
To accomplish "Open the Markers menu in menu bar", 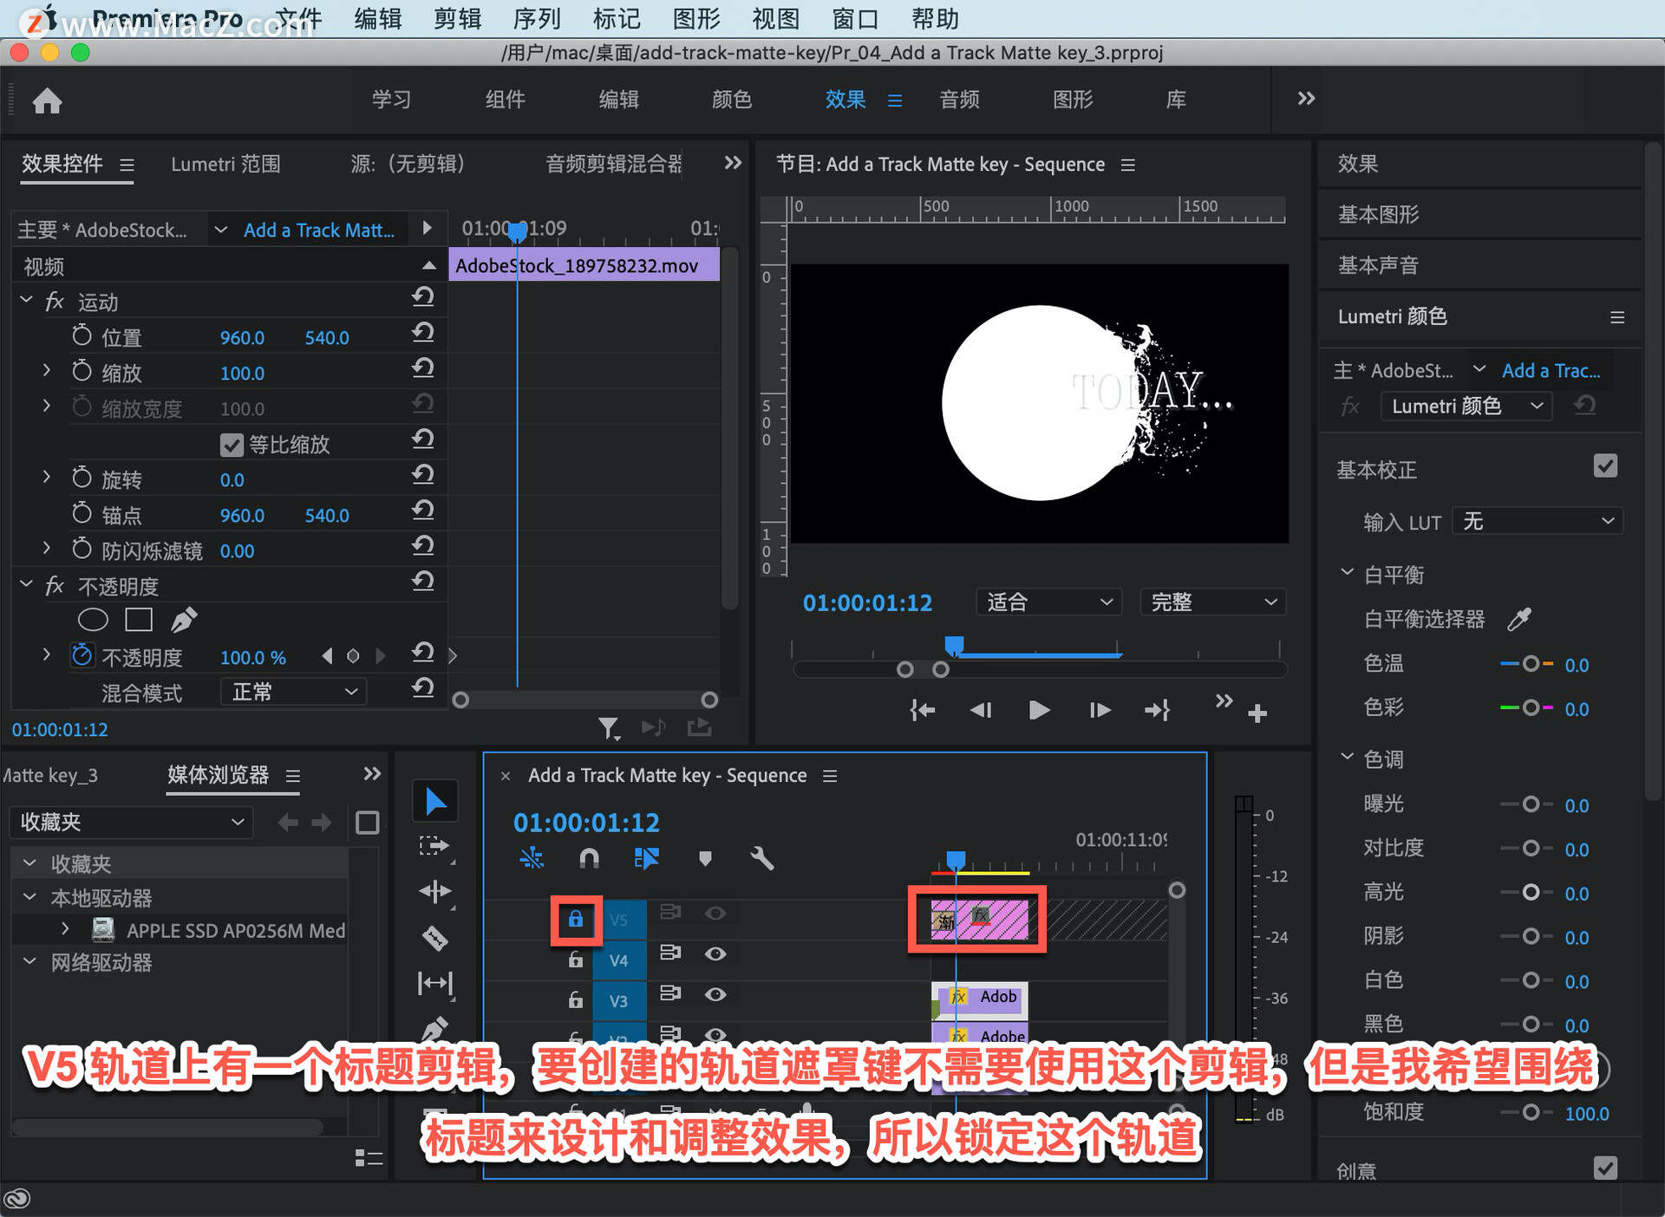I will coord(617,19).
